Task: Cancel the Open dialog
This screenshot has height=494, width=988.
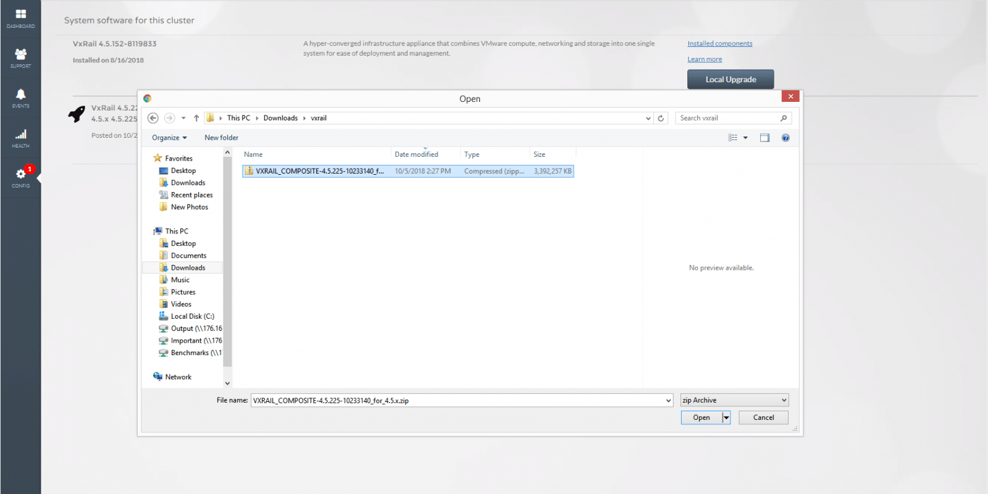Action: click(x=763, y=417)
